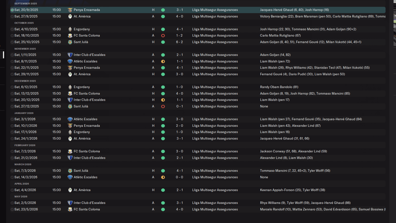
Task: Click red loss indicator on 27/12/2025 match
Action: tap(163, 106)
